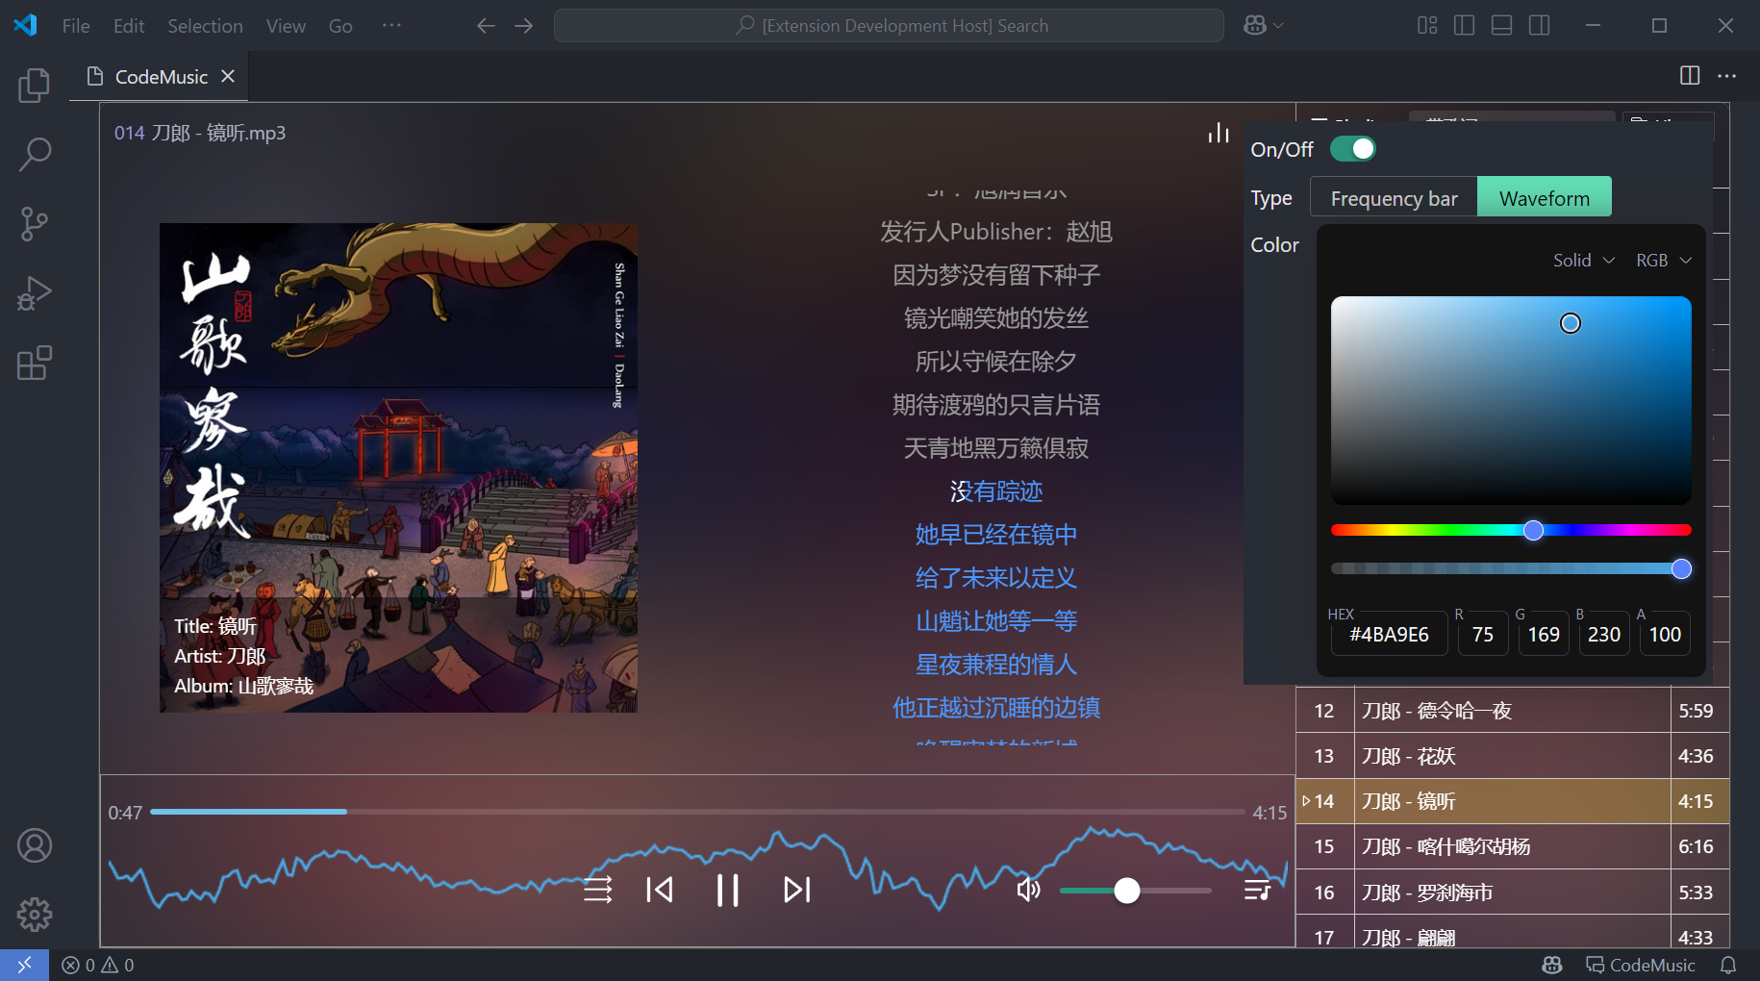
Task: Open the overflow menu ellipsis
Action: click(391, 26)
